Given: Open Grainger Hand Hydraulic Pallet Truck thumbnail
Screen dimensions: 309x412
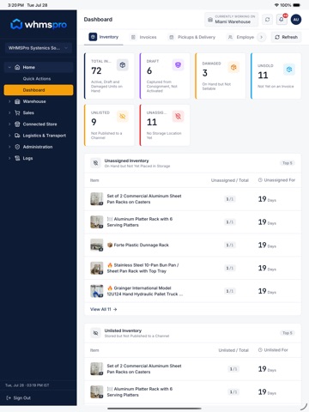Looking at the screenshot, I should [97, 291].
